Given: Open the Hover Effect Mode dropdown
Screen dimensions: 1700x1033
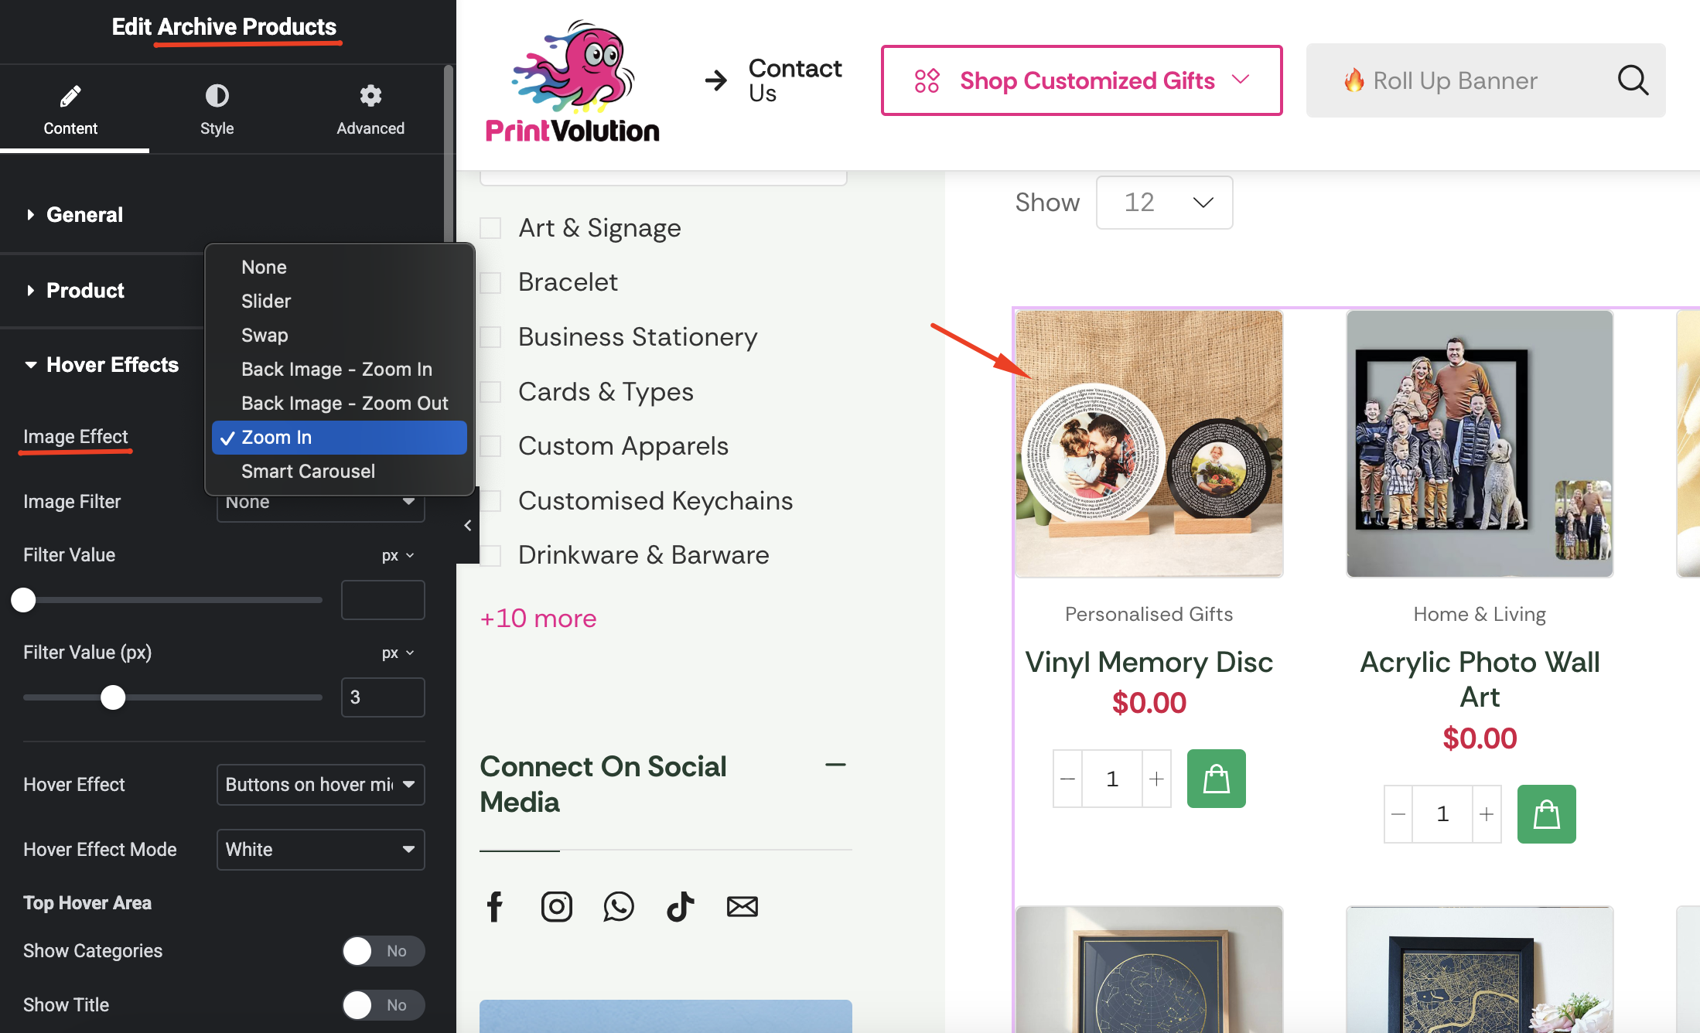Looking at the screenshot, I should coord(320,850).
